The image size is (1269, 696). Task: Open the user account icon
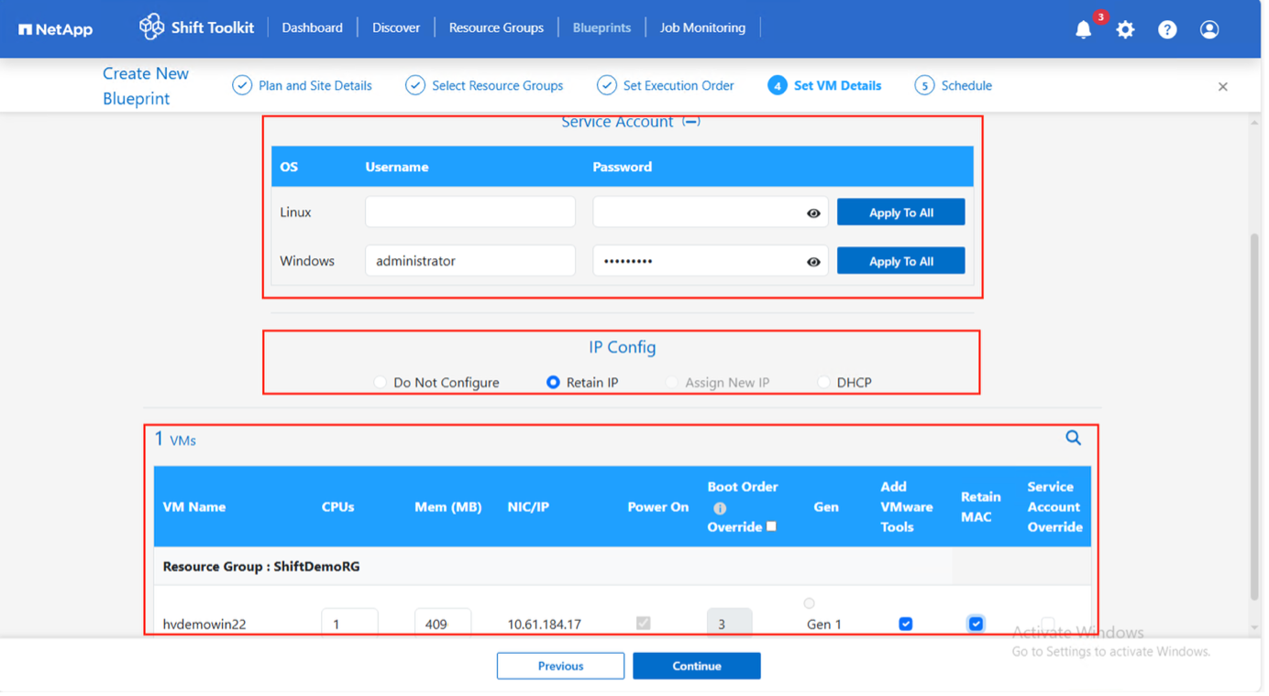pyautogui.click(x=1208, y=29)
